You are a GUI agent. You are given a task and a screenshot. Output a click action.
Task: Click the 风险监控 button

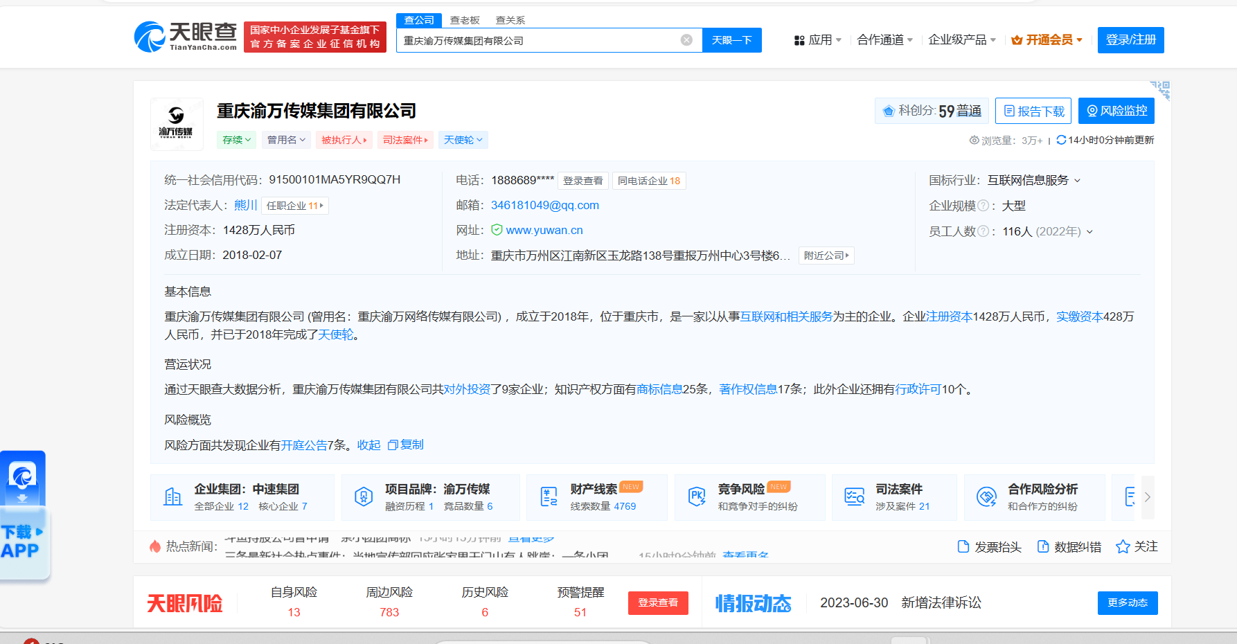point(1116,111)
